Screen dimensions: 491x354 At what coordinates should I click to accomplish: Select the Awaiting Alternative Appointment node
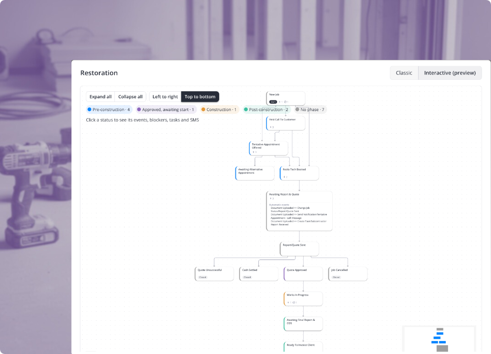(255, 173)
